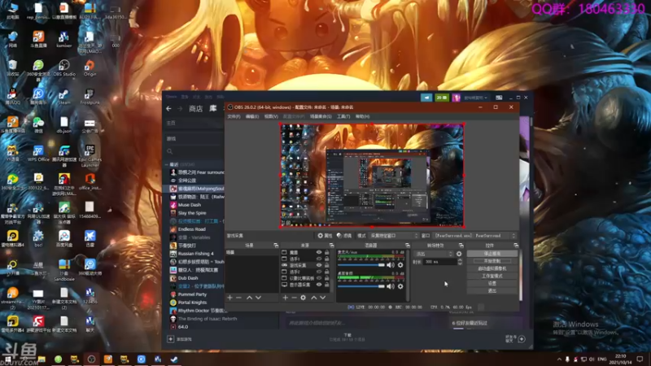Open the window (窗口) FearSurround dropdown
This screenshot has width=651, height=366.
pyautogui.click(x=474, y=236)
